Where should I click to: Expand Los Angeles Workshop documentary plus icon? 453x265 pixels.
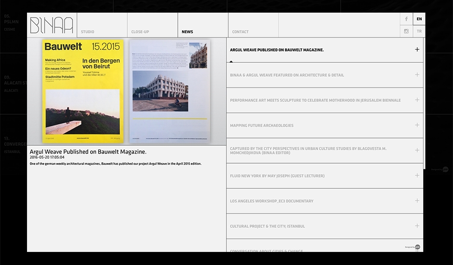click(417, 201)
